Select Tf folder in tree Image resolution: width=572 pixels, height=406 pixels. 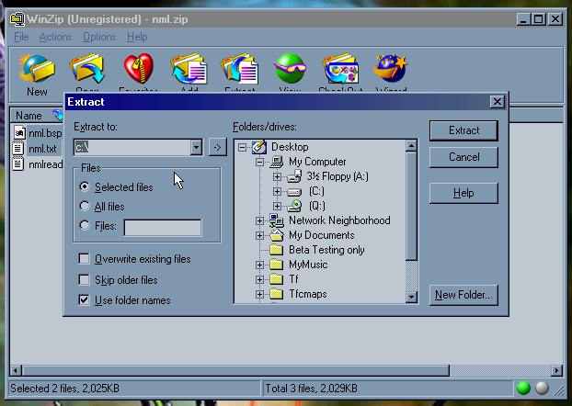[x=293, y=279]
